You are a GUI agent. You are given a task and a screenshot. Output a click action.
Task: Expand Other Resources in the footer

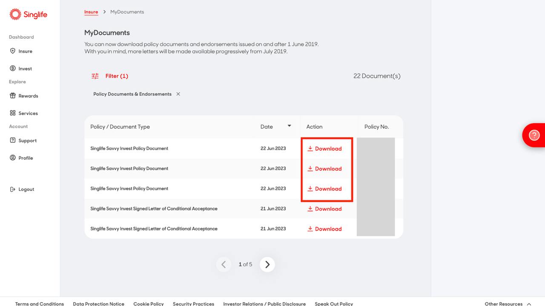(x=508, y=303)
